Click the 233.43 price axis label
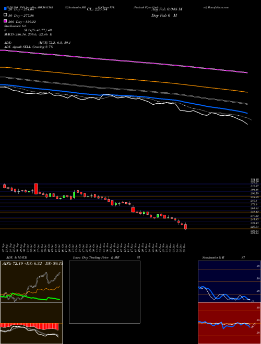 point(255,223)
